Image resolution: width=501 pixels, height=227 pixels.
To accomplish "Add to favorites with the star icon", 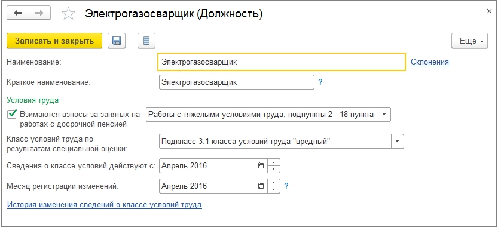I will coord(68,14).
